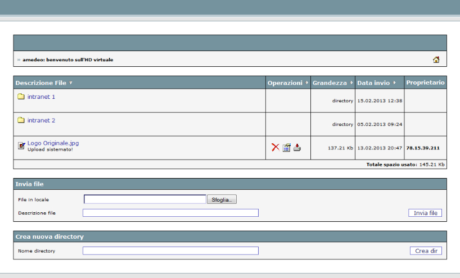This screenshot has height=278, width=460.
Task: Click the home icon in the welcome bar
Action: (x=436, y=60)
